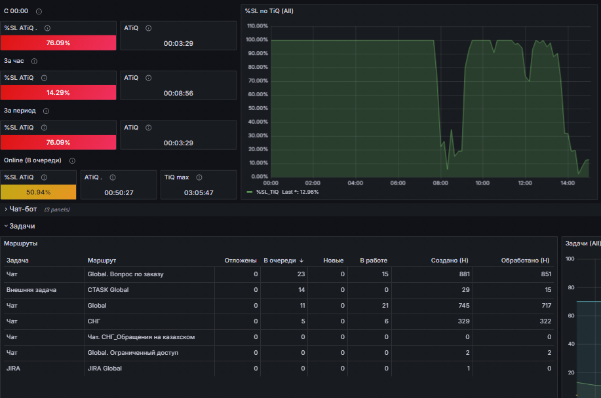Click the info icon next to 'С 00:00'

39,12
